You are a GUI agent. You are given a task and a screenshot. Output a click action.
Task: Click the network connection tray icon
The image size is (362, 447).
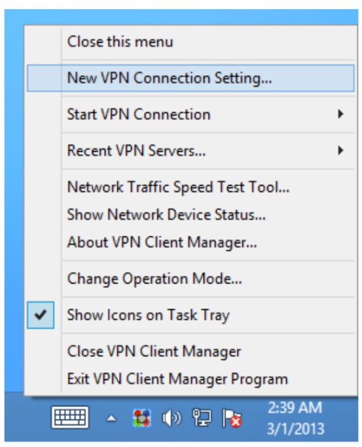(x=202, y=417)
